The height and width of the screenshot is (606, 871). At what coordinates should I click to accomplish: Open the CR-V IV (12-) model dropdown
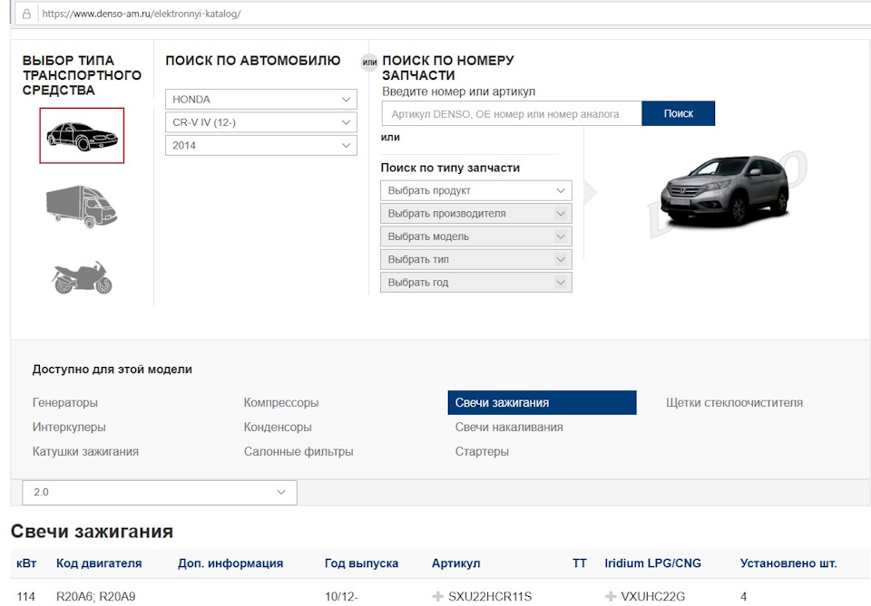261,122
